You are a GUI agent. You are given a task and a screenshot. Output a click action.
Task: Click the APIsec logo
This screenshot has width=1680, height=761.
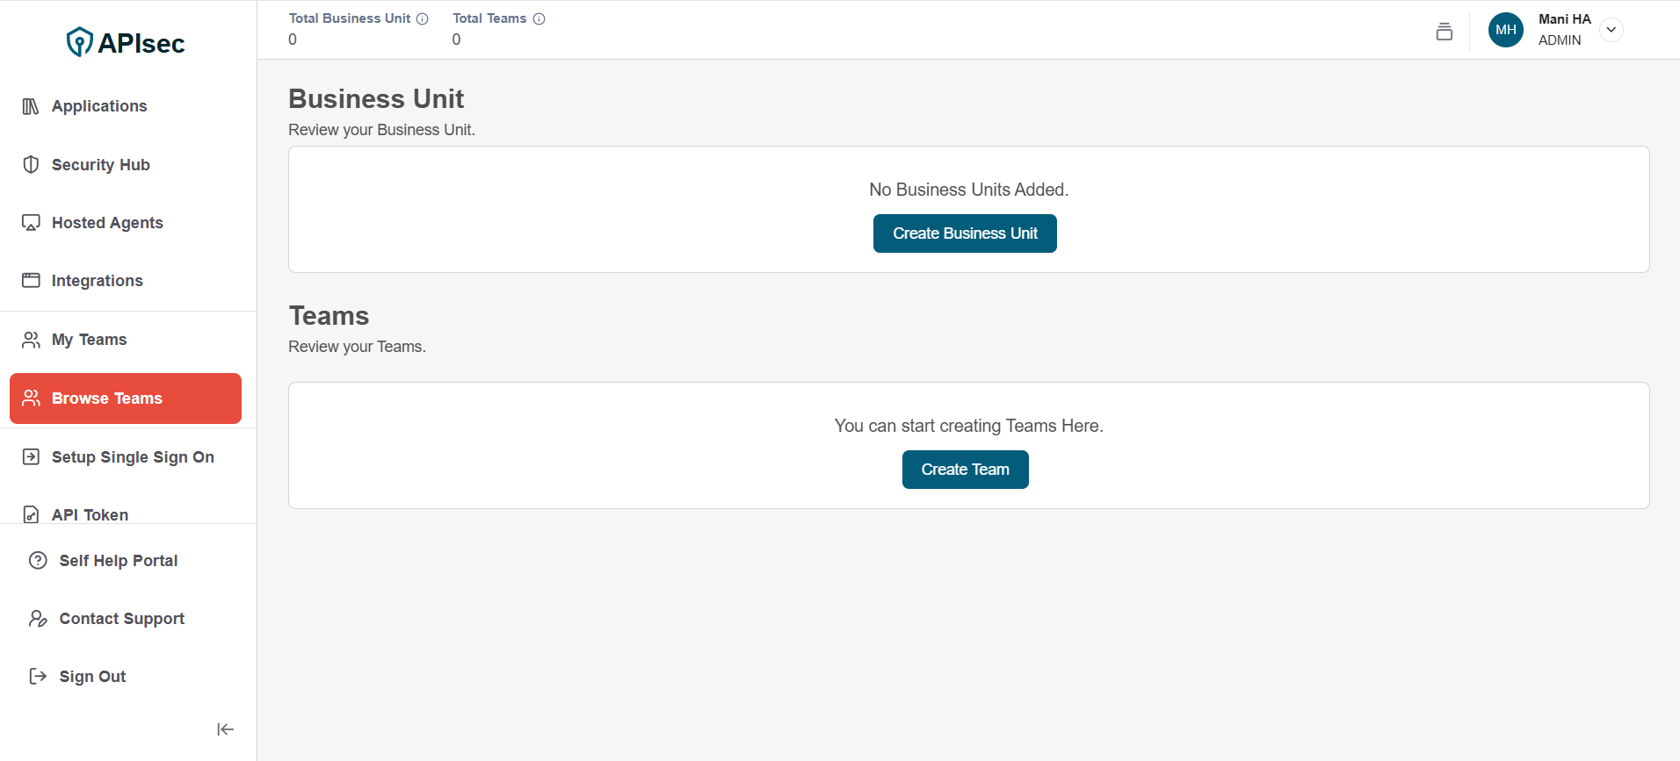pyautogui.click(x=127, y=42)
